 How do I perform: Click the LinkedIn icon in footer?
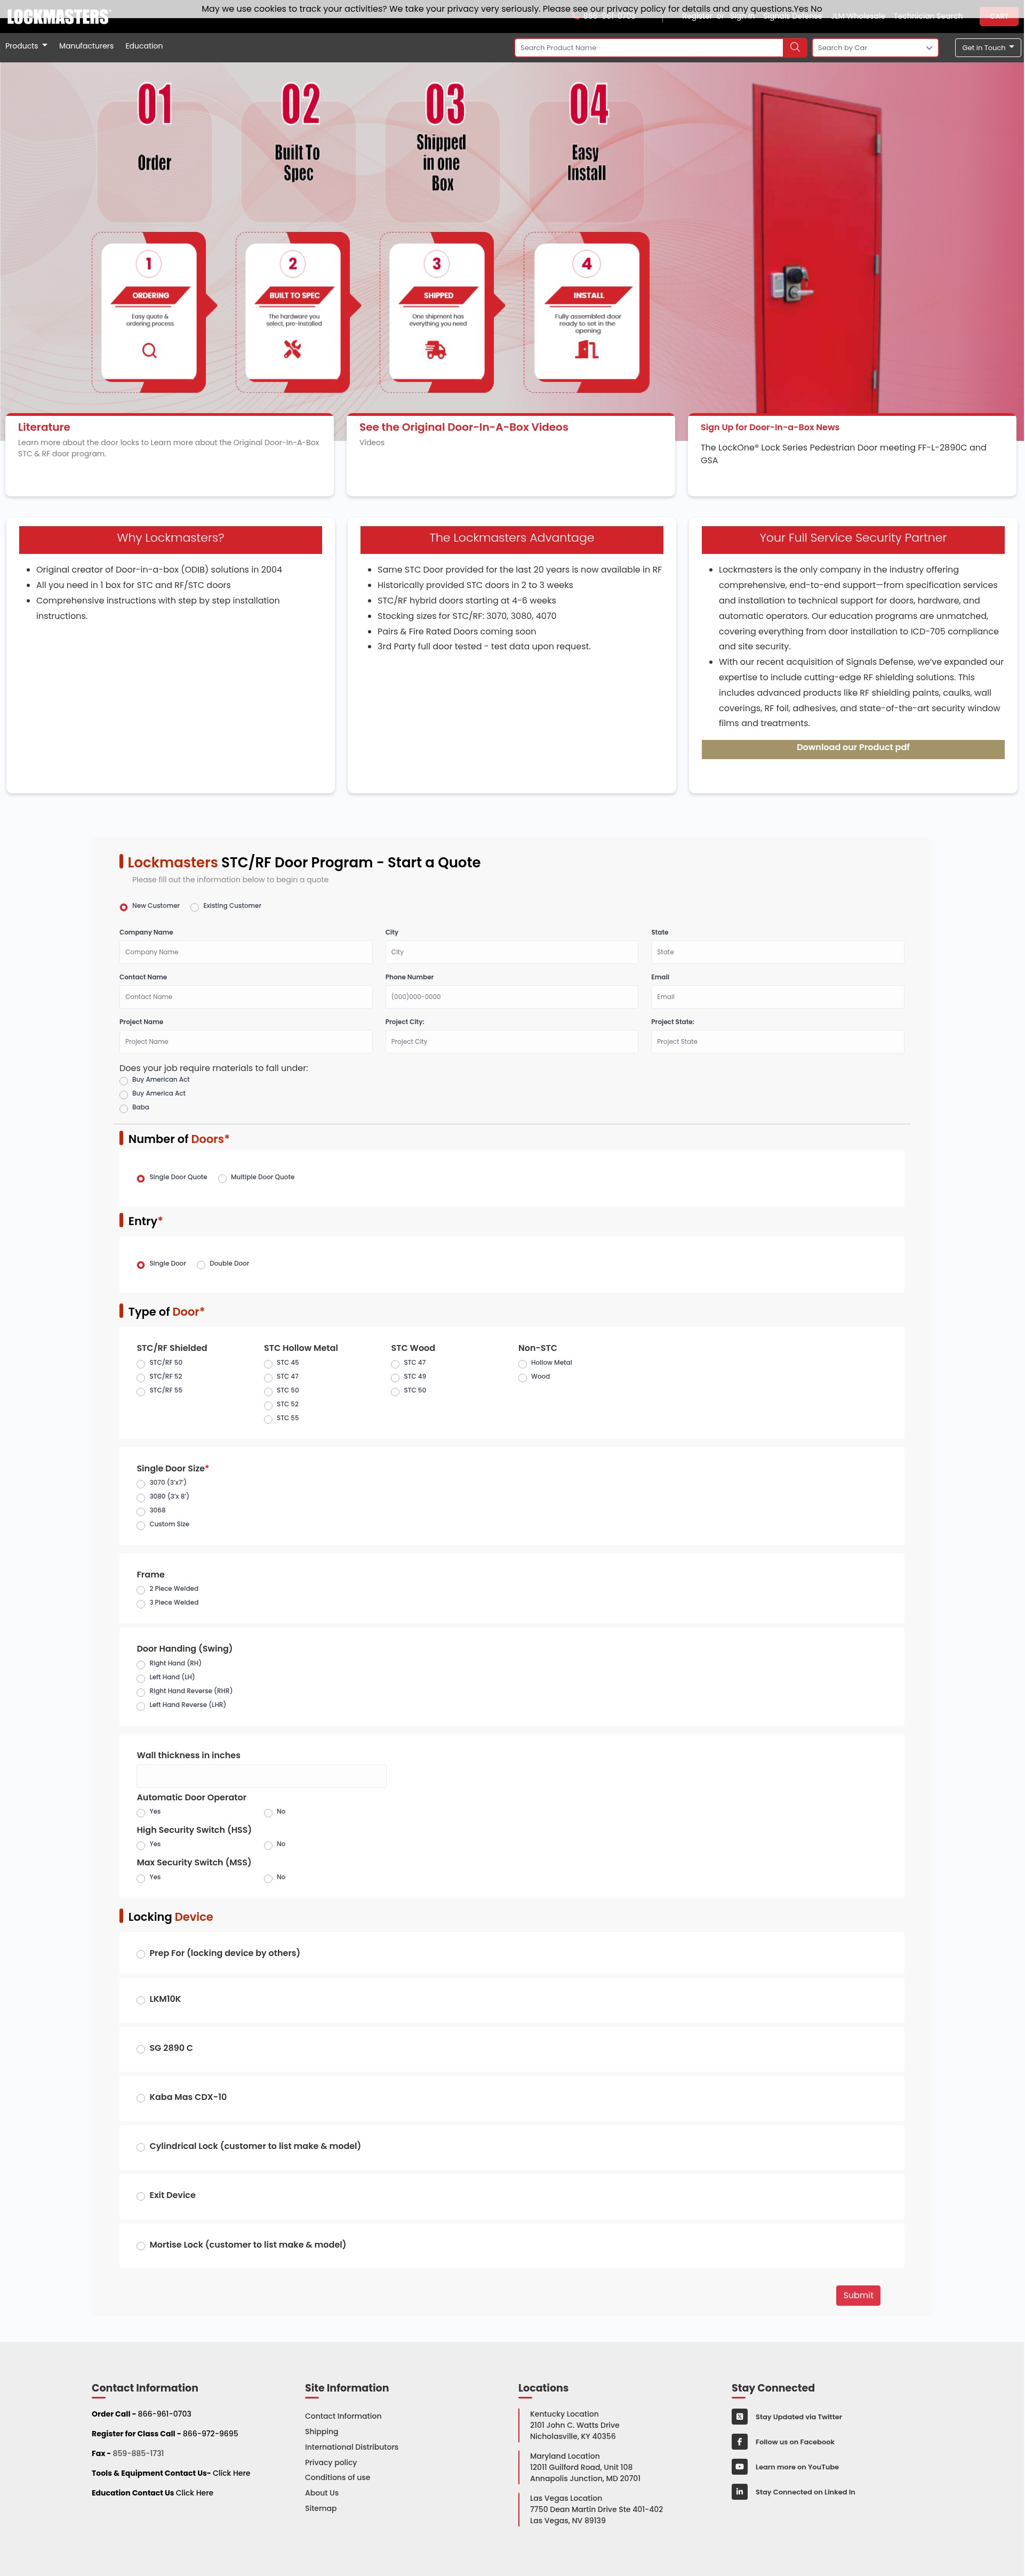click(739, 2491)
